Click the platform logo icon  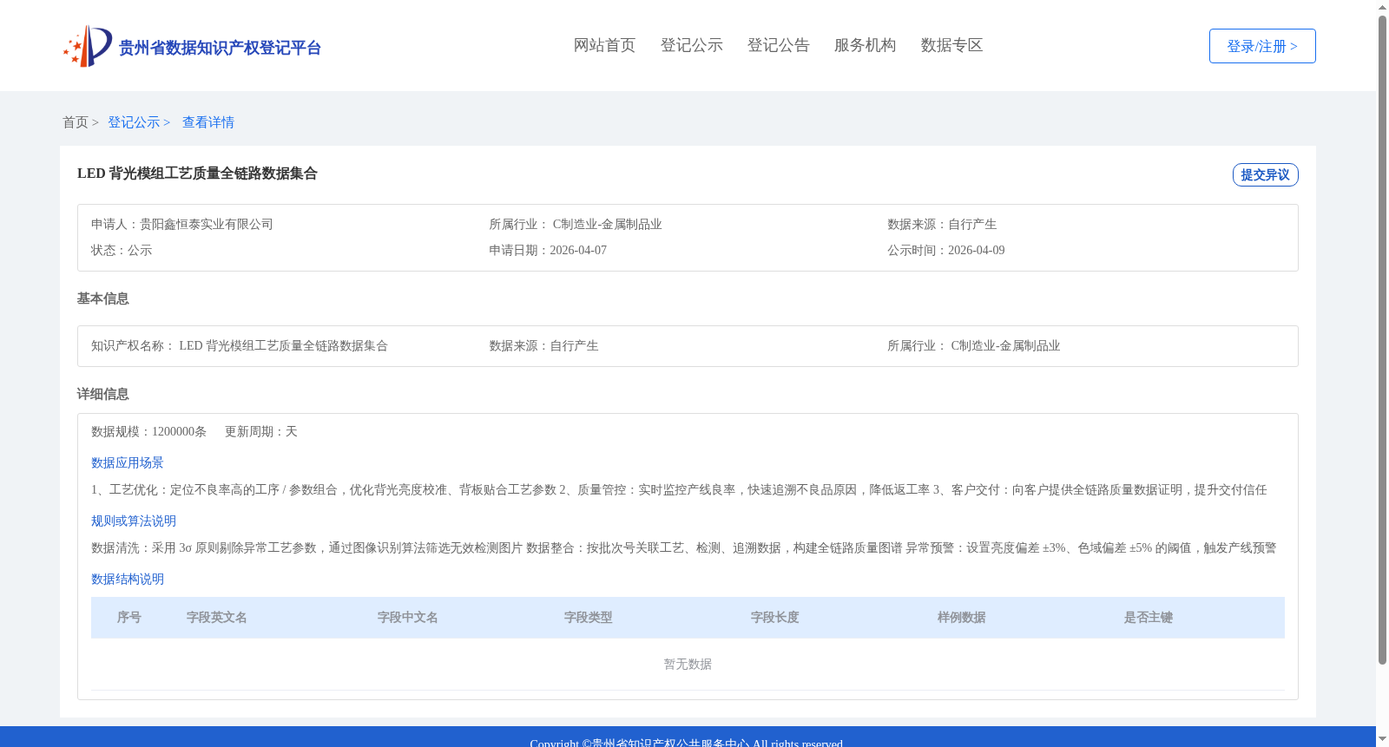coord(88,46)
